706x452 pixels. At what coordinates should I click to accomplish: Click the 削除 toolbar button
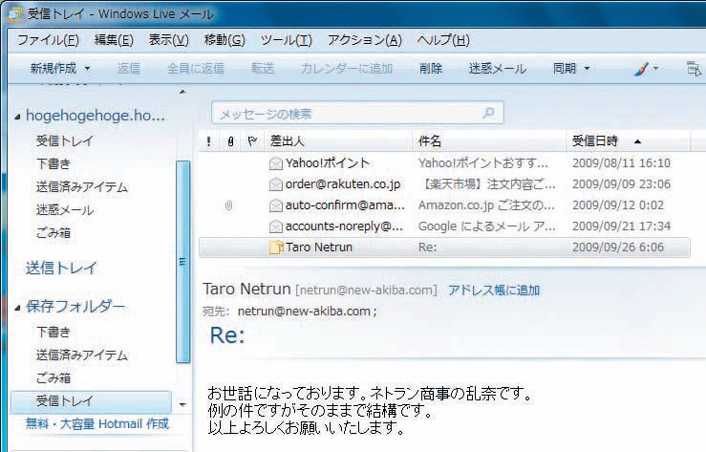(431, 69)
